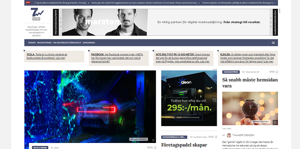Open the maraton banner advertisement

coord(165,22)
